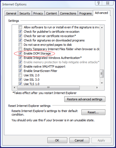Uncheck Use SSL 3.0 option
Viewport: 116px width, 148px height.
point(20,80)
